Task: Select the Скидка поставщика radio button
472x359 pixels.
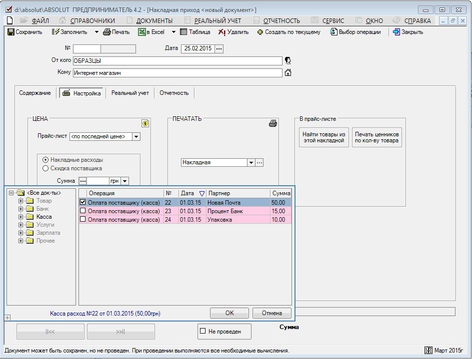Action: coord(45,168)
